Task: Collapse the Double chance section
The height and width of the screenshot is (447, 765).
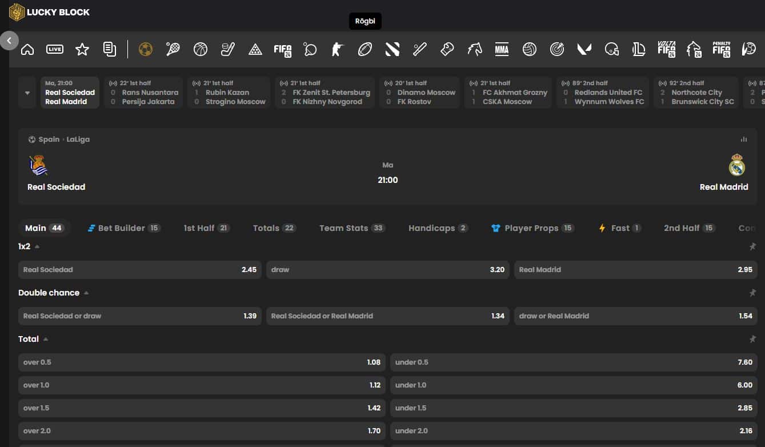Action: (86, 293)
